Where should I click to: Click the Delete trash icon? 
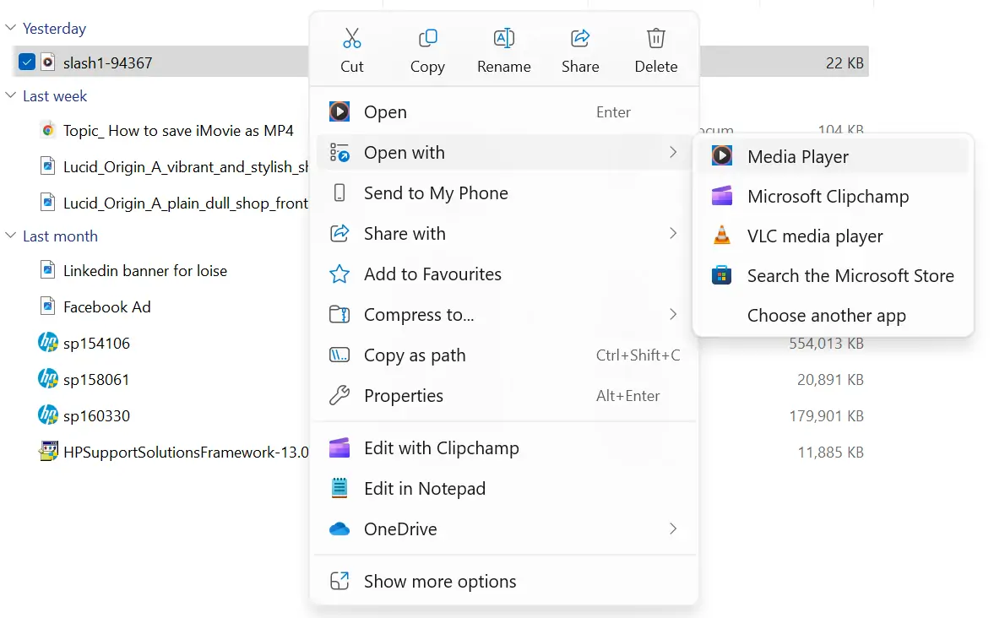point(656,39)
